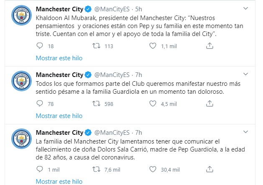Reply to the Khaldoon Al Mubarak tweet
The image size is (263, 185).
tap(40, 46)
